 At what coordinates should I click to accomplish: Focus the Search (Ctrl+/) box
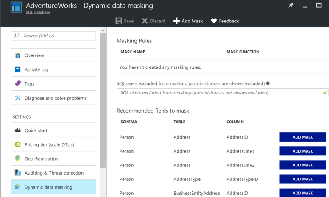point(53,36)
